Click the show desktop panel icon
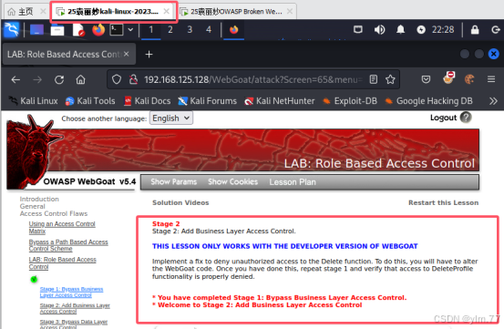 [37, 30]
